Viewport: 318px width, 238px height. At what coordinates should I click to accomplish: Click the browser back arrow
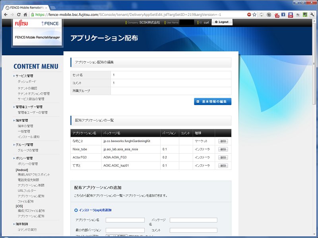coord(6,14)
